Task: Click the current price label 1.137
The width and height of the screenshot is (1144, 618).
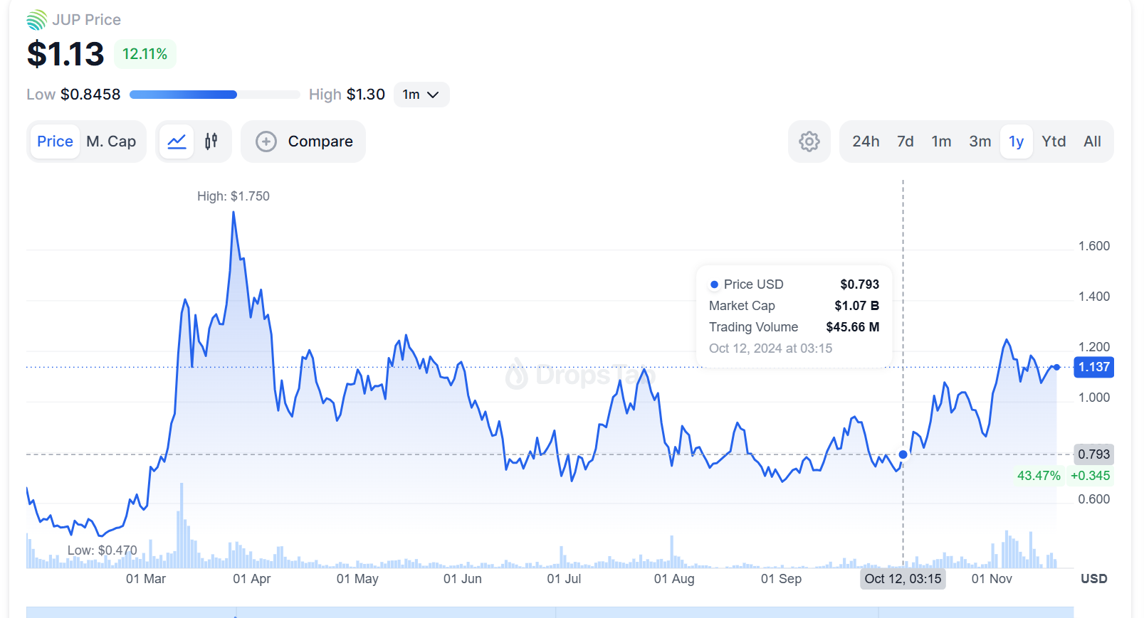Action: click(1093, 367)
